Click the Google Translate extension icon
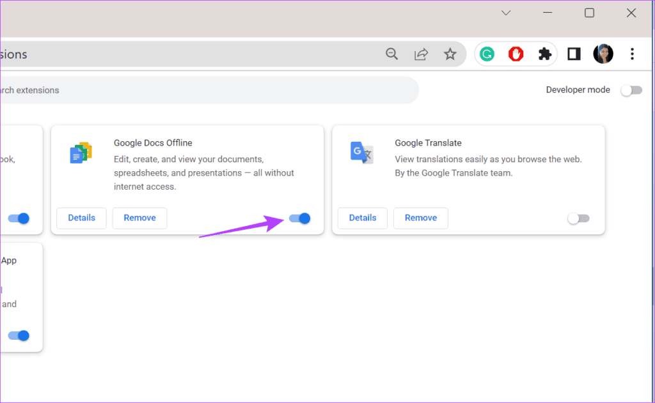Viewport: 655px width, 403px height. (x=362, y=153)
